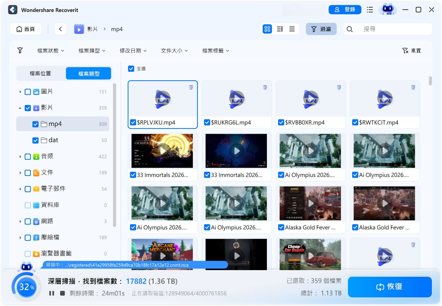Check the 音頻 category checkbox

[x=28, y=157]
